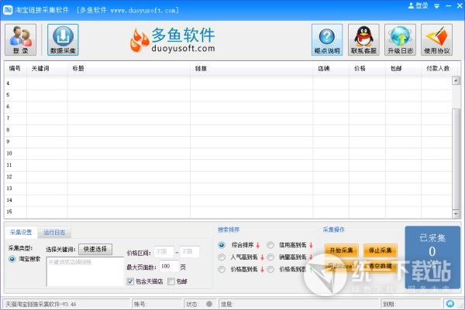Screen dimensions: 465x310
Task: Click the 最大页面数 field showing 100
Action: tap(169, 267)
